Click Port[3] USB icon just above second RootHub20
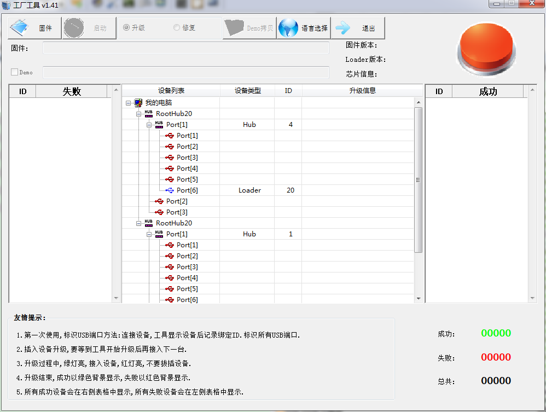Screen dimensions: 546x412 click(159, 212)
